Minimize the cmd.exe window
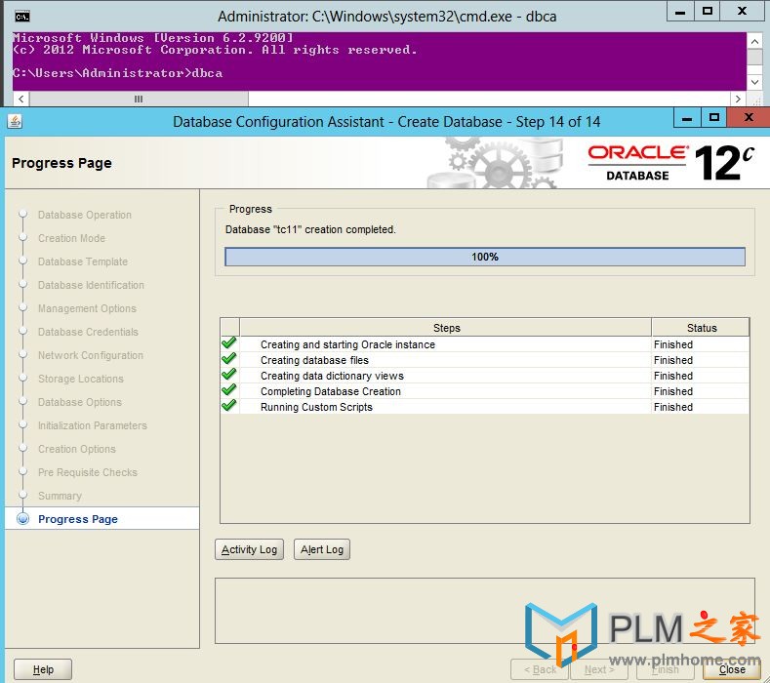 [680, 12]
